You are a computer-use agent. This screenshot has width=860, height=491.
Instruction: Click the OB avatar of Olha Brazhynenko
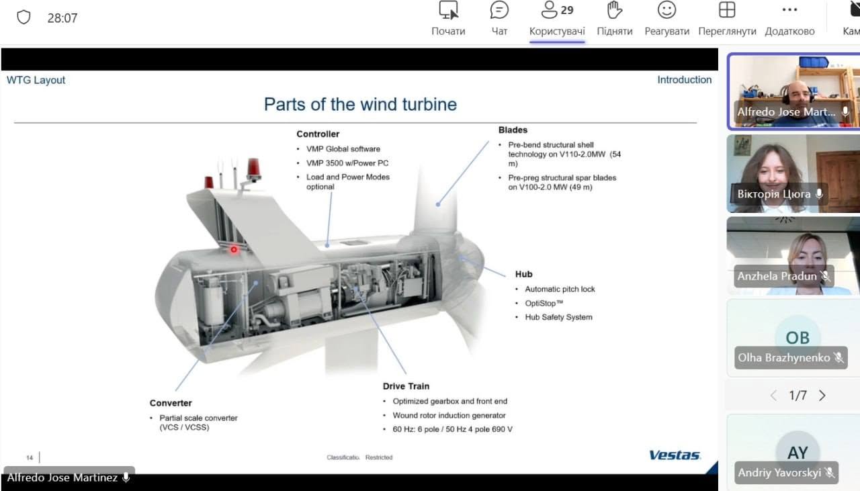click(798, 338)
